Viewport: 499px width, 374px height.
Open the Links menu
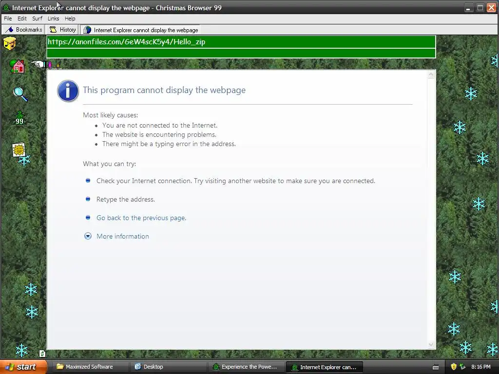54,19
